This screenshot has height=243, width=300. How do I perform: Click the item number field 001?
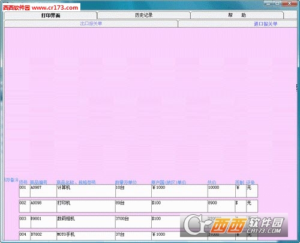click(25, 191)
